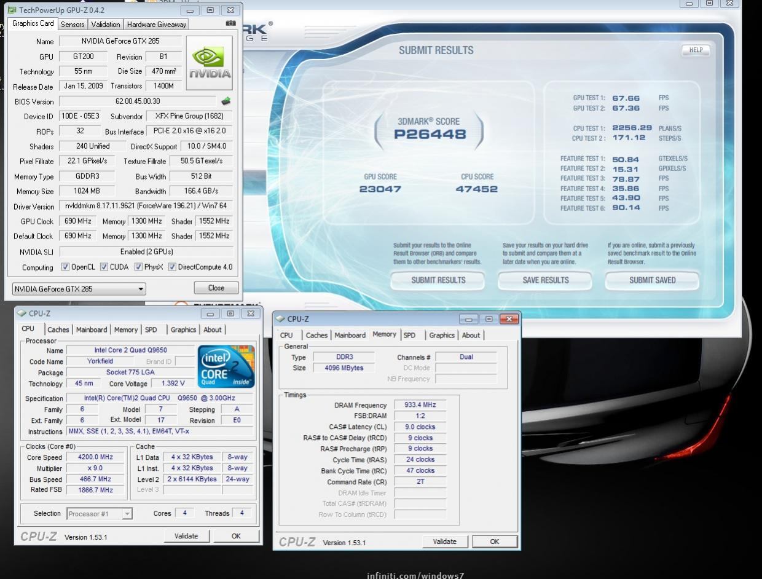The width and height of the screenshot is (762, 579).
Task: Close the CPU-Z Memory window
Action: click(x=509, y=319)
